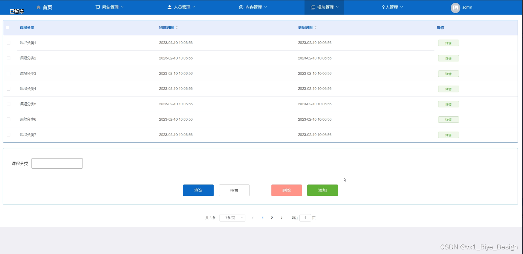
Task: Click the 重置 reset button
Action: (234, 190)
